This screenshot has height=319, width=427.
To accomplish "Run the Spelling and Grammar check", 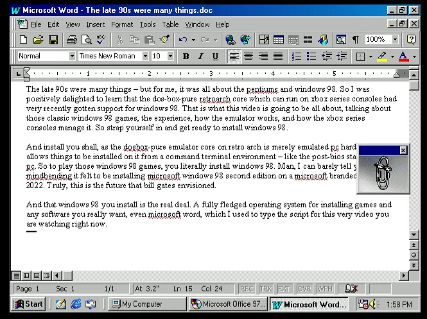I will click(x=101, y=40).
